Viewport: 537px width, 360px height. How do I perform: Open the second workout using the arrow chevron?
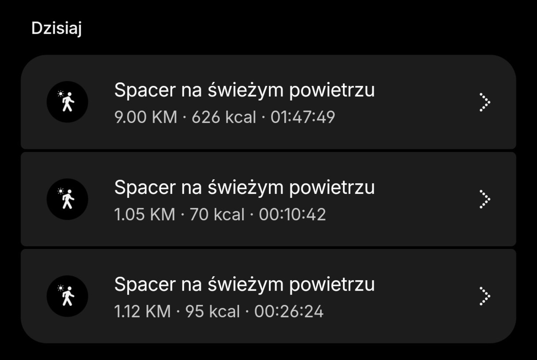tap(486, 199)
